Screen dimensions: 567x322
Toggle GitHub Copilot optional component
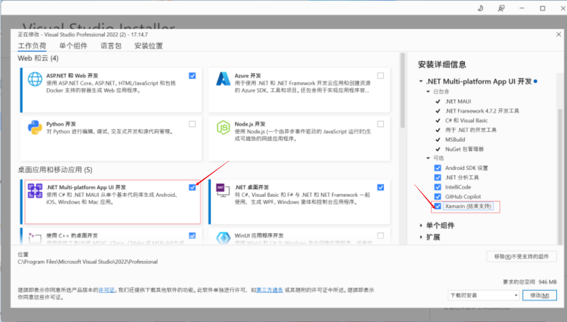click(x=438, y=197)
